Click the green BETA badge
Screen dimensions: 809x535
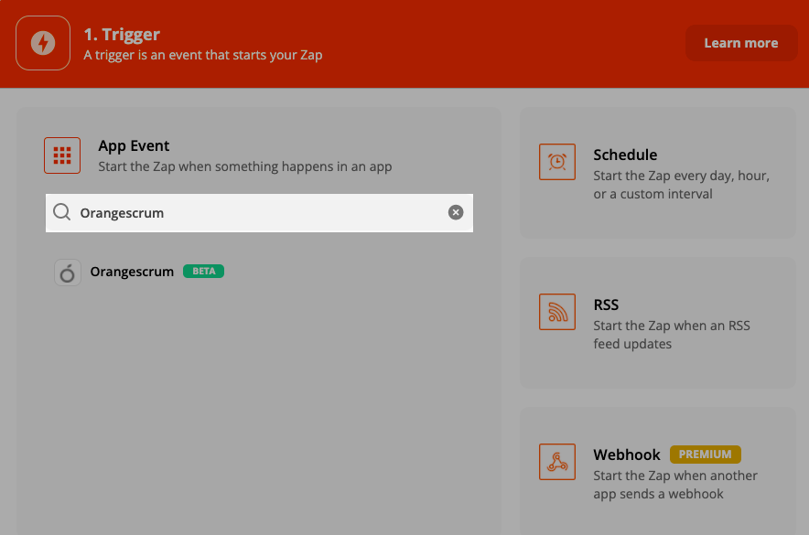pos(204,271)
